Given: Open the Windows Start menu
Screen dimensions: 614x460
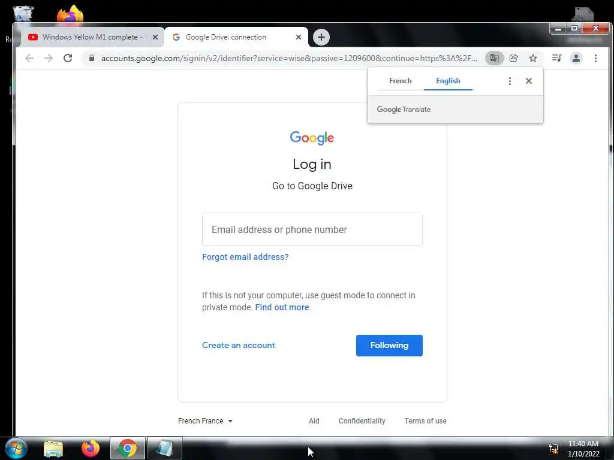Looking at the screenshot, I should coord(15,448).
